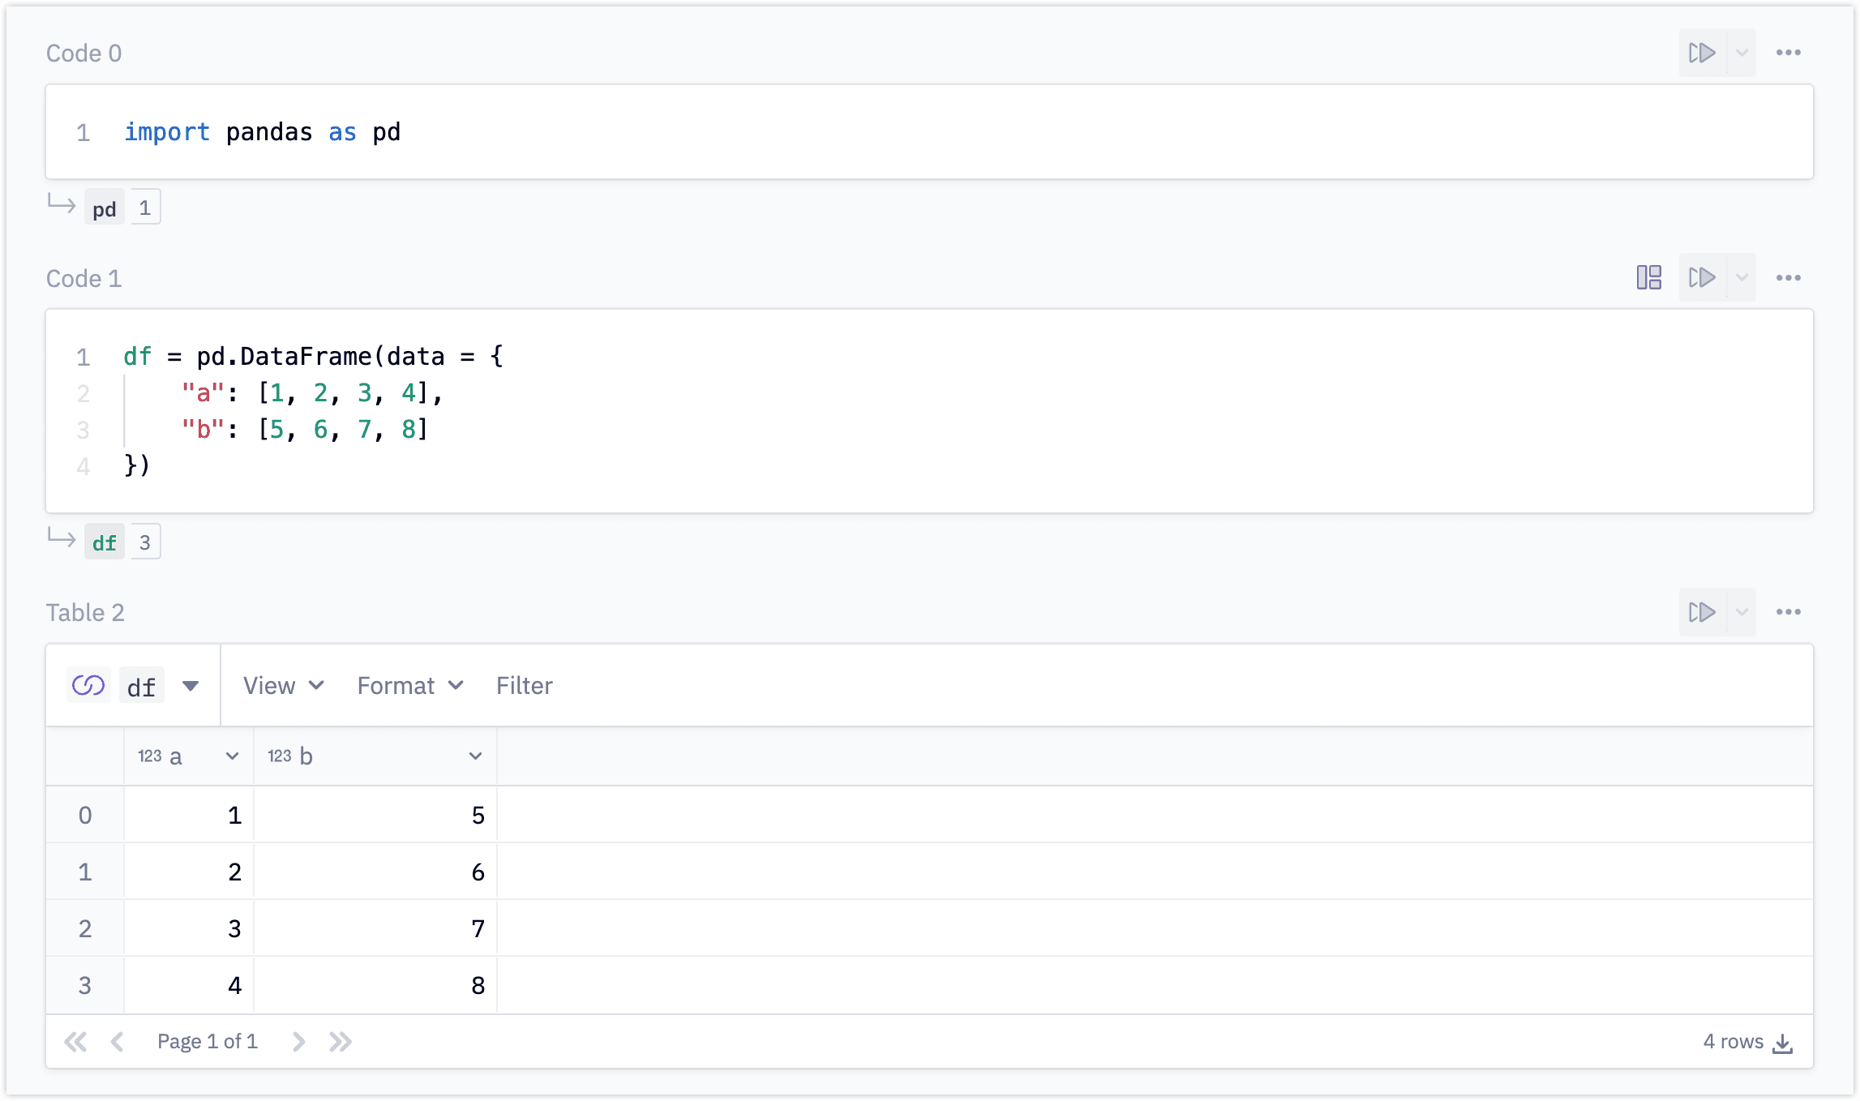Run the Table 2 cell
Screen dimensions: 1860x1101
[1702, 612]
